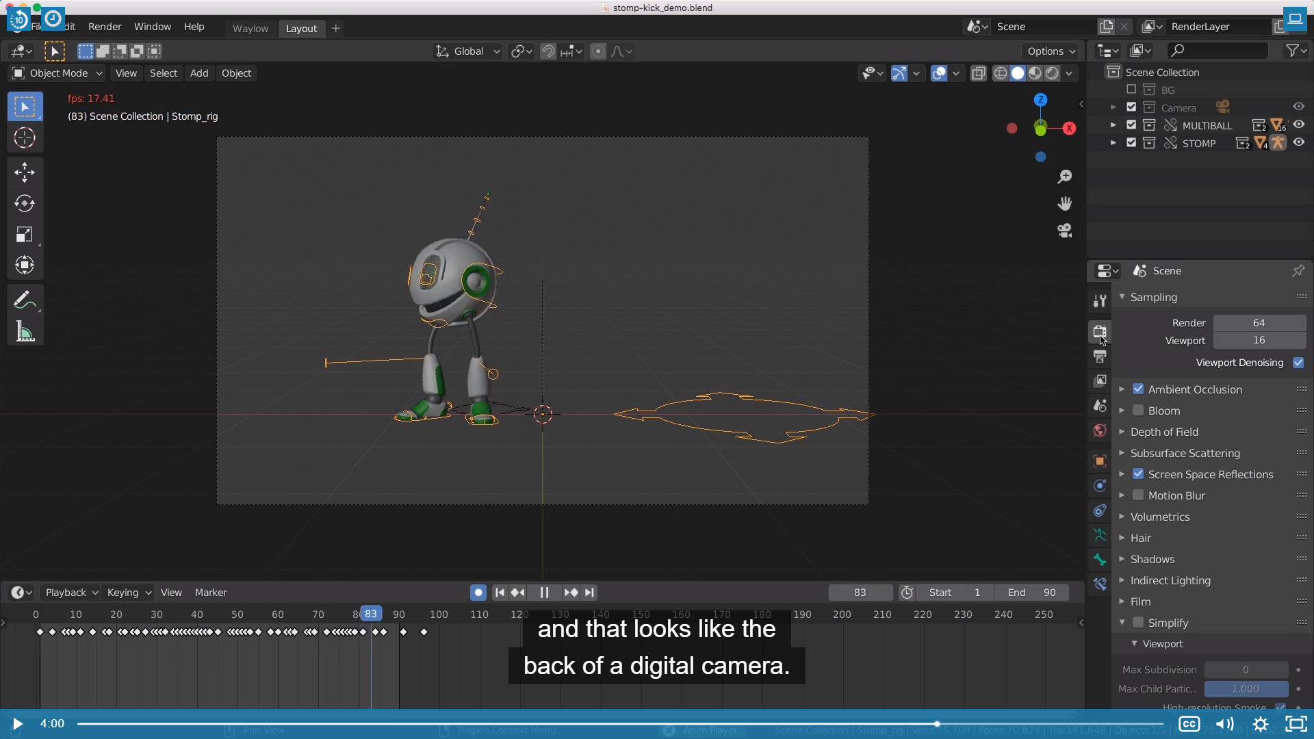Open the Playback popover in the timeline
The height and width of the screenshot is (739, 1314).
(x=70, y=593)
